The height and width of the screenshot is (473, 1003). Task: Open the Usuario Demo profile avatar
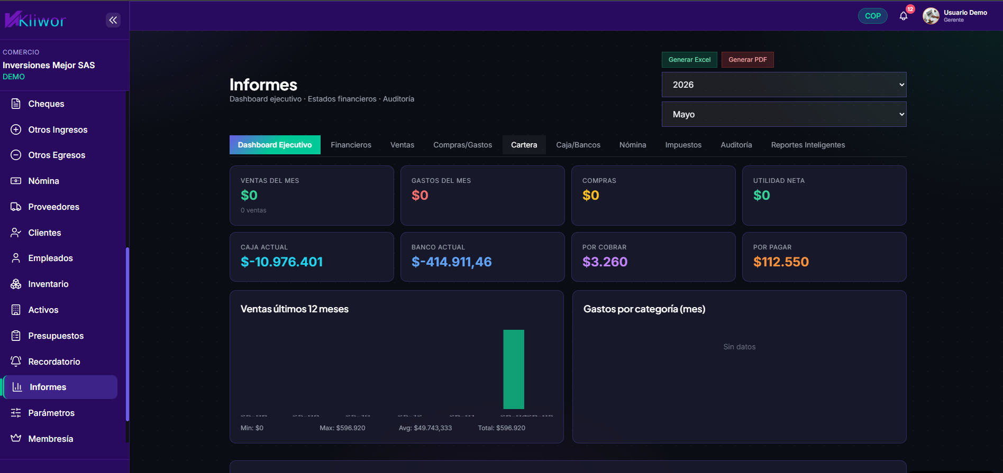point(931,16)
